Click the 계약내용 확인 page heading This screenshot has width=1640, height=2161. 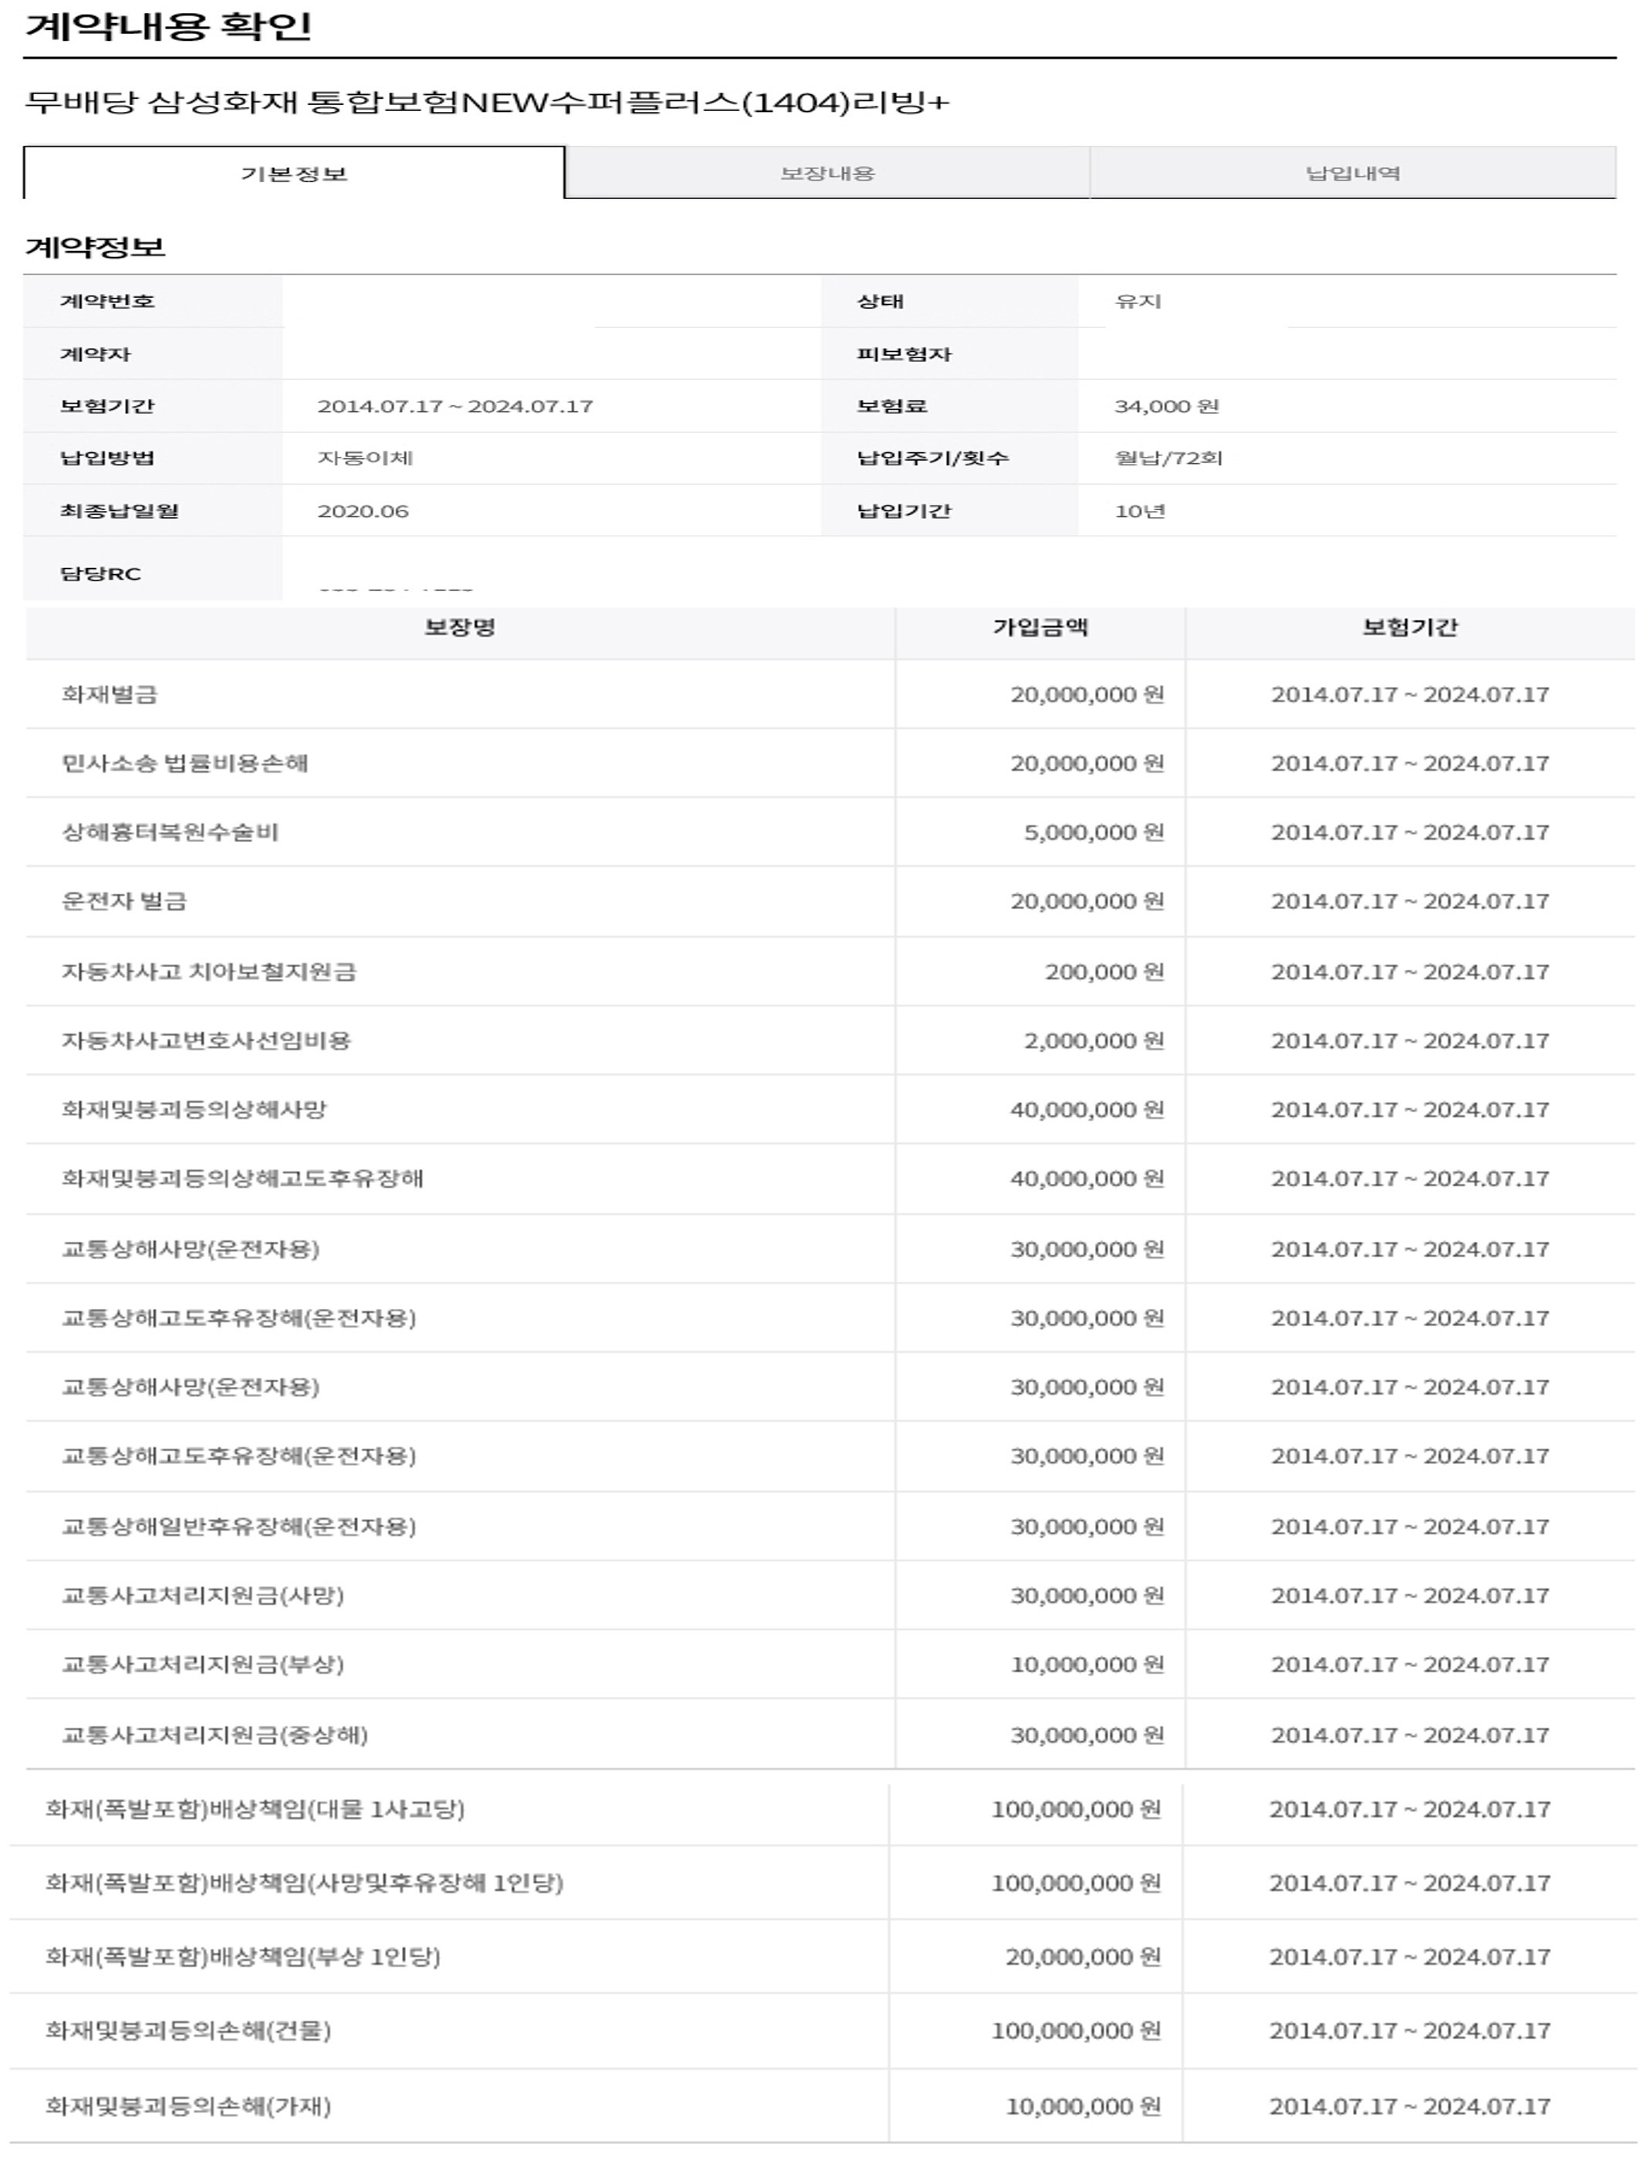168,25
